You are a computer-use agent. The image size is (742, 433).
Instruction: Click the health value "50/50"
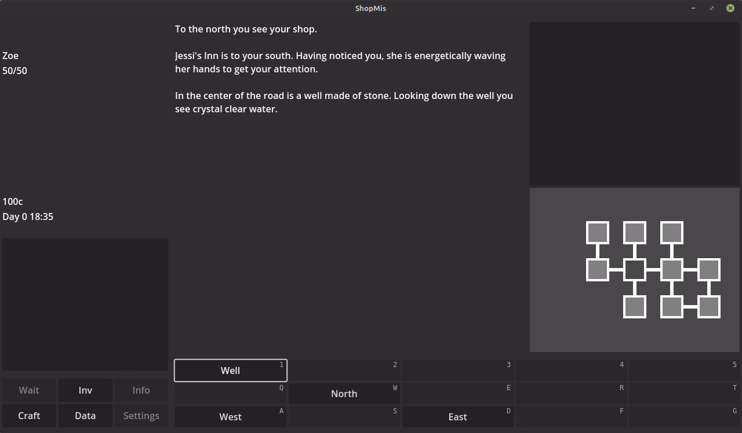[14, 71]
